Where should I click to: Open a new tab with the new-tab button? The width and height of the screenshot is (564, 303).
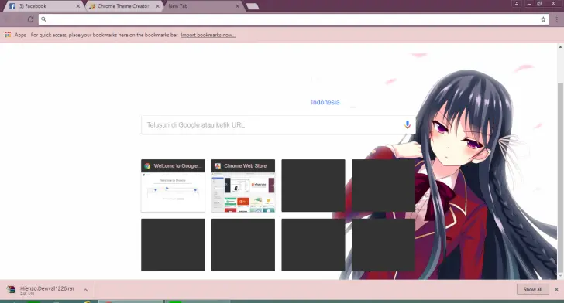click(x=253, y=6)
